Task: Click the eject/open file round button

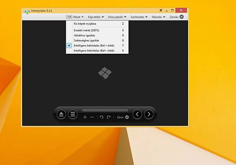Action: click(61, 114)
